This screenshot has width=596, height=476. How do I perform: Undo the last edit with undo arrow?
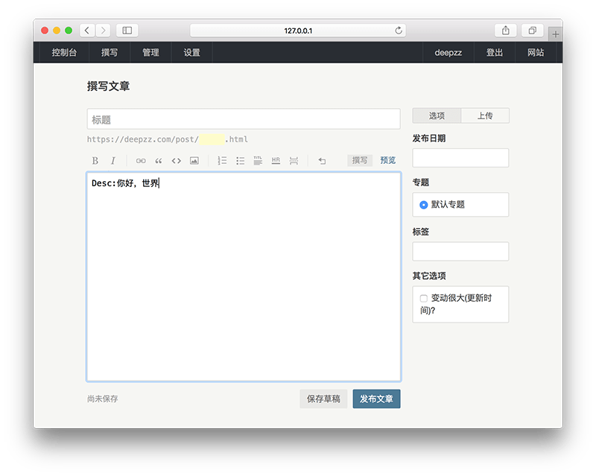click(x=322, y=160)
